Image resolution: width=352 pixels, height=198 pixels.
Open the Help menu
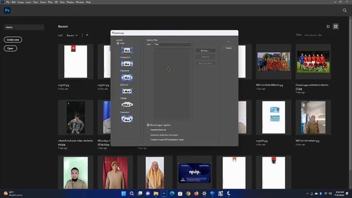pos(89,2)
